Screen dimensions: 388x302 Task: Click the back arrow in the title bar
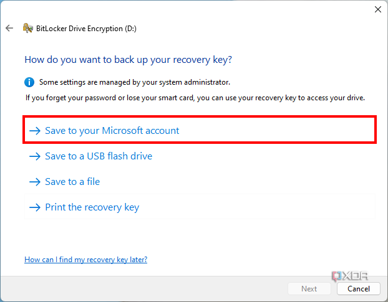pyautogui.click(x=9, y=28)
